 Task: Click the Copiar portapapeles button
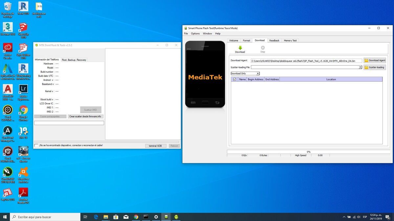coord(50,116)
